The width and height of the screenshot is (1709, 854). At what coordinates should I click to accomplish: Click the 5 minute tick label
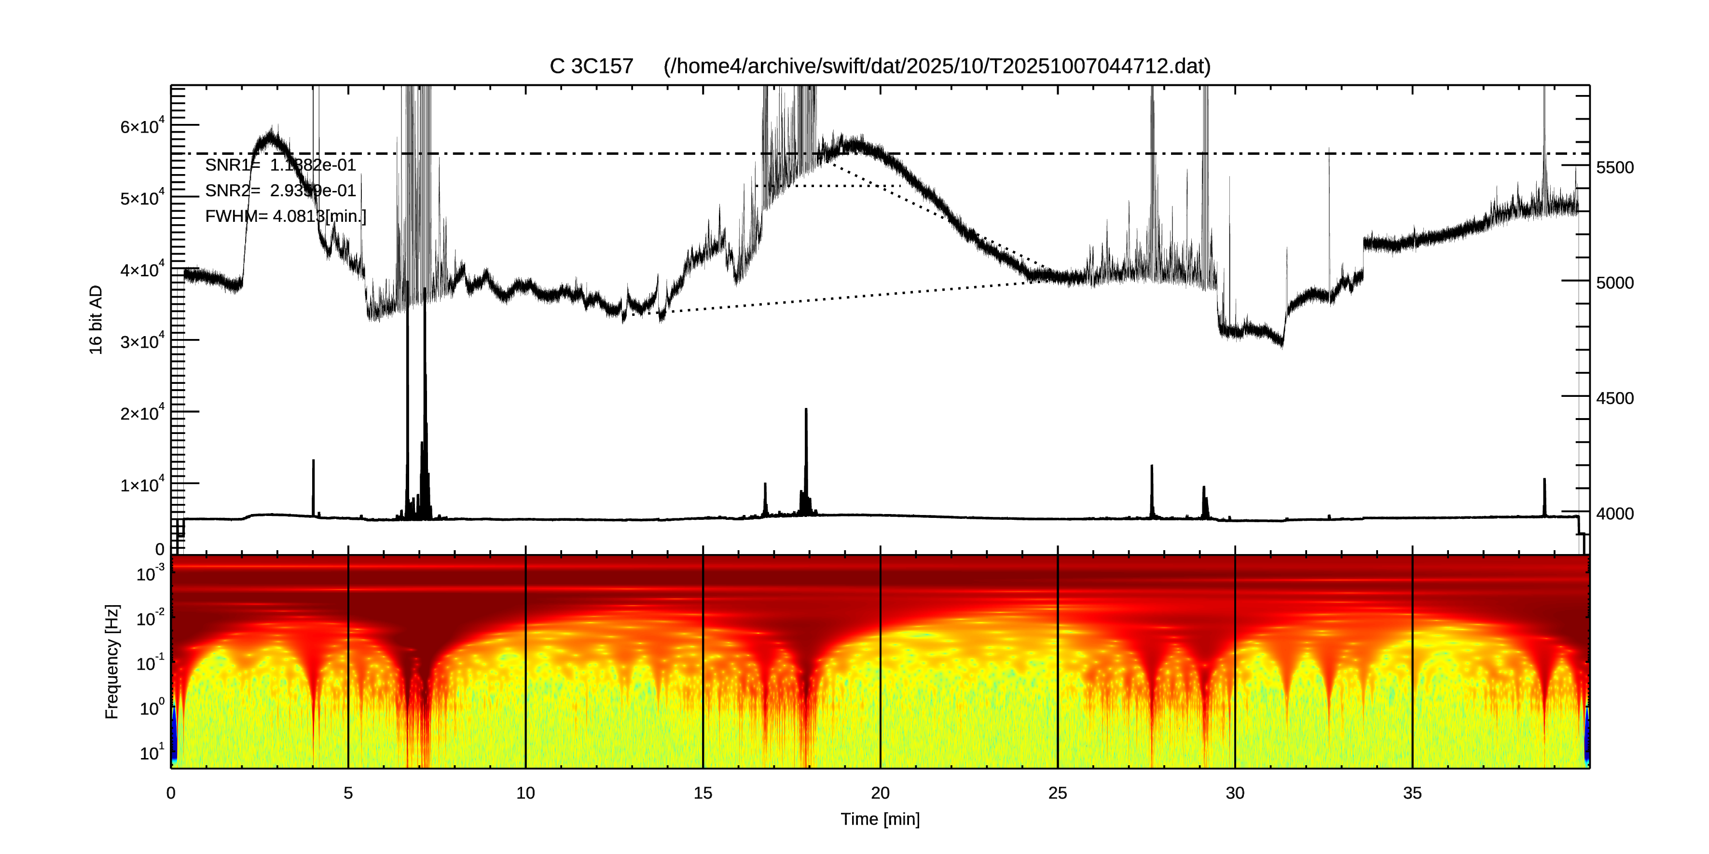click(348, 793)
